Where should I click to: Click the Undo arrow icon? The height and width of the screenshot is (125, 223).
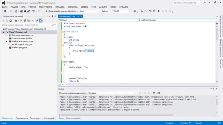(33, 11)
